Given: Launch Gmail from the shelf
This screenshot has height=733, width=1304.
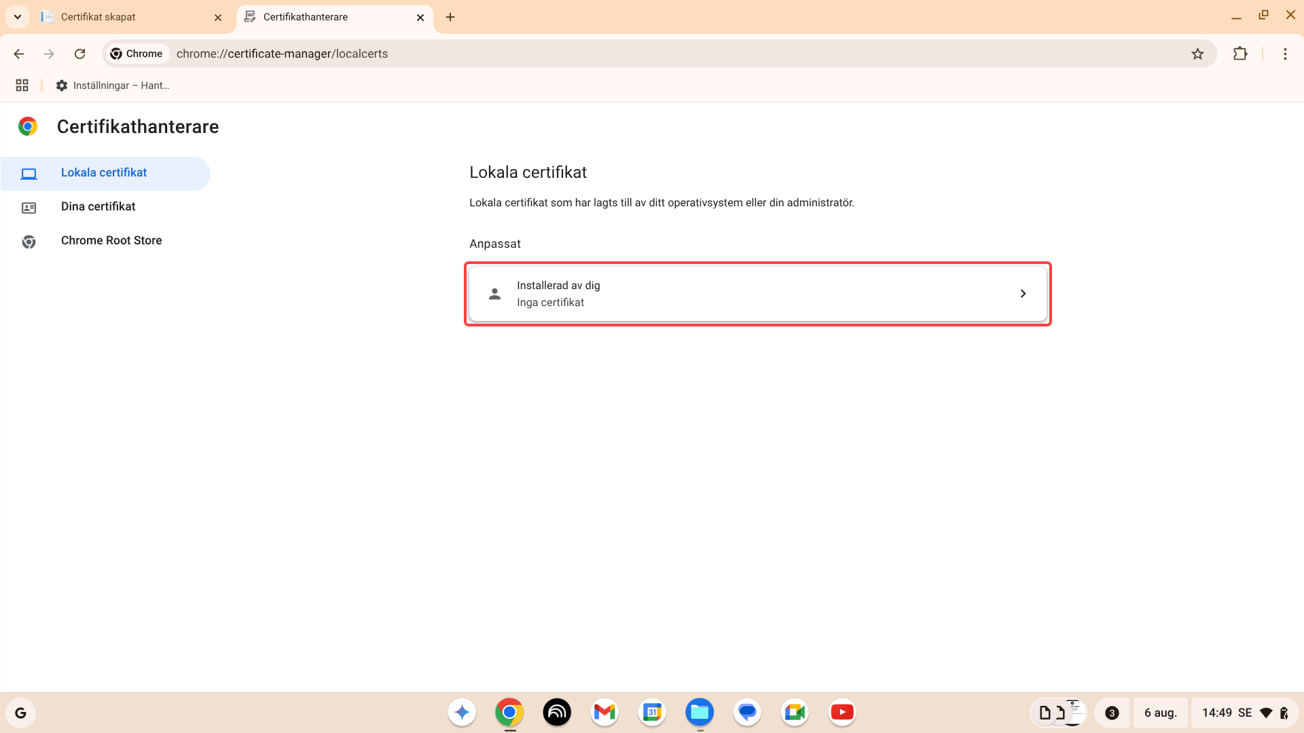Looking at the screenshot, I should coord(604,712).
